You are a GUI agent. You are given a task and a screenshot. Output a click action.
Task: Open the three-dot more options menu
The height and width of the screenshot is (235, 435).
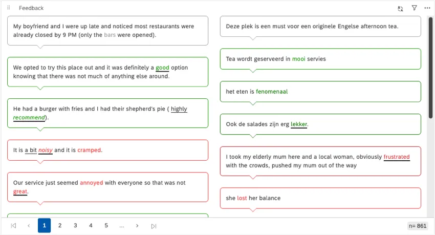click(427, 8)
